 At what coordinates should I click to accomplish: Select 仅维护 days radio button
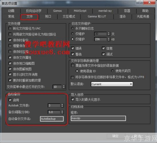pyautogui.click(x=72, y=34)
